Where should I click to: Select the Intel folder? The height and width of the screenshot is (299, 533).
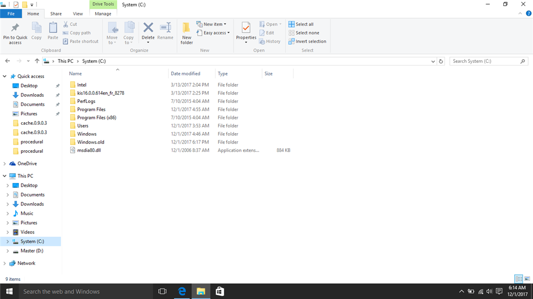coord(82,85)
